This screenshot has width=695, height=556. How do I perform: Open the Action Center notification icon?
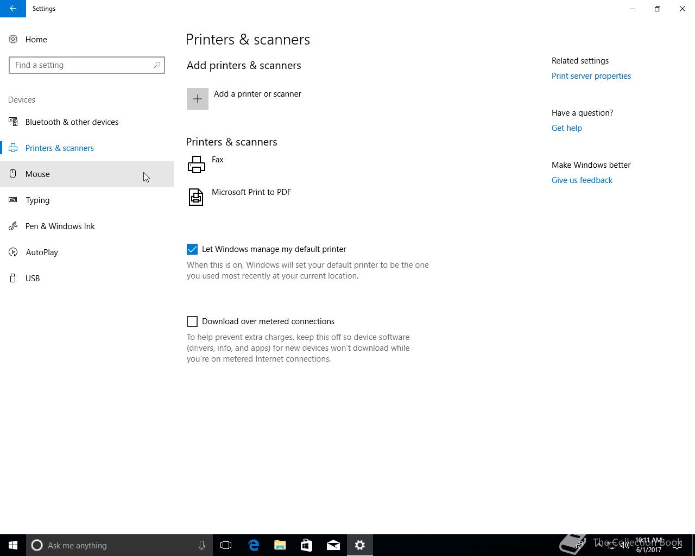pos(677,545)
